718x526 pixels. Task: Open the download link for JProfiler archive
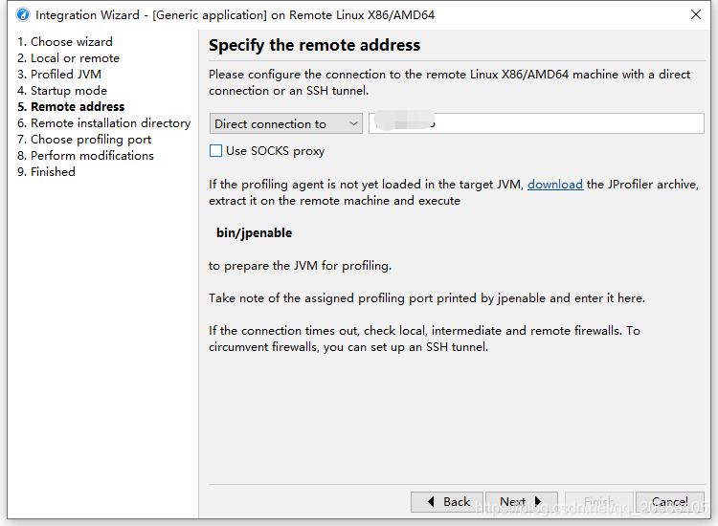555,185
